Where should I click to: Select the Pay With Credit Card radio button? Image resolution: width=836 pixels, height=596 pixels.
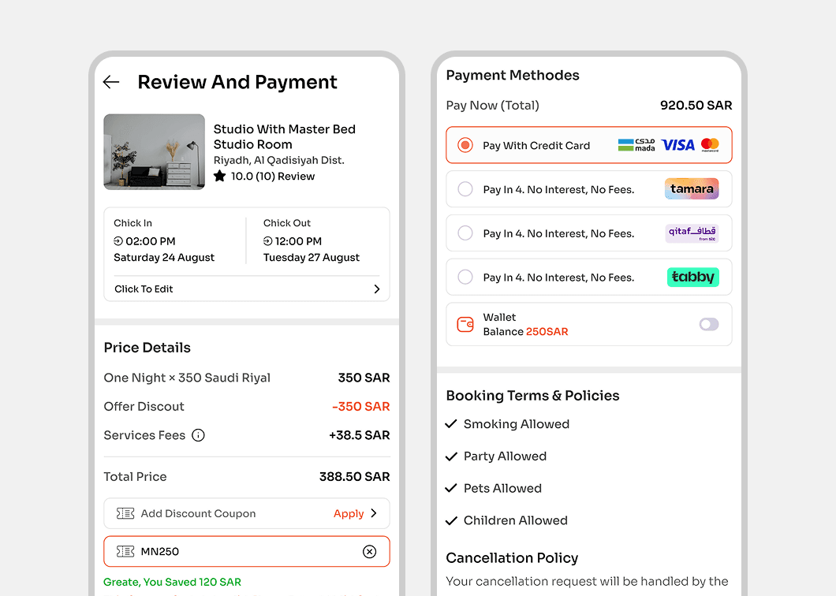pos(465,145)
